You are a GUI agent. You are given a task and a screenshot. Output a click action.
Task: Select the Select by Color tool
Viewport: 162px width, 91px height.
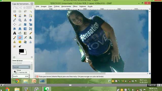tap(15, 16)
